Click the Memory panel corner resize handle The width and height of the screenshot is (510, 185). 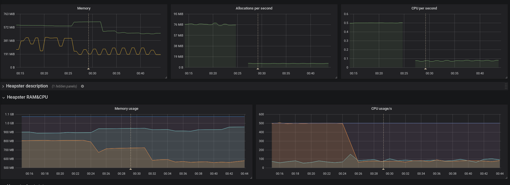point(166,77)
